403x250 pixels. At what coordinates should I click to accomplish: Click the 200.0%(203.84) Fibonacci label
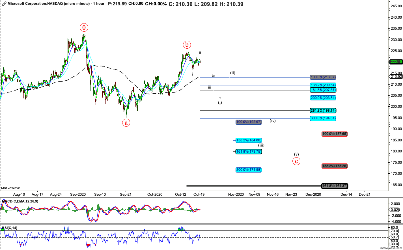(x=323, y=98)
